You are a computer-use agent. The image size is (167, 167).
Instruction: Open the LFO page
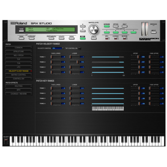coord(18,67)
